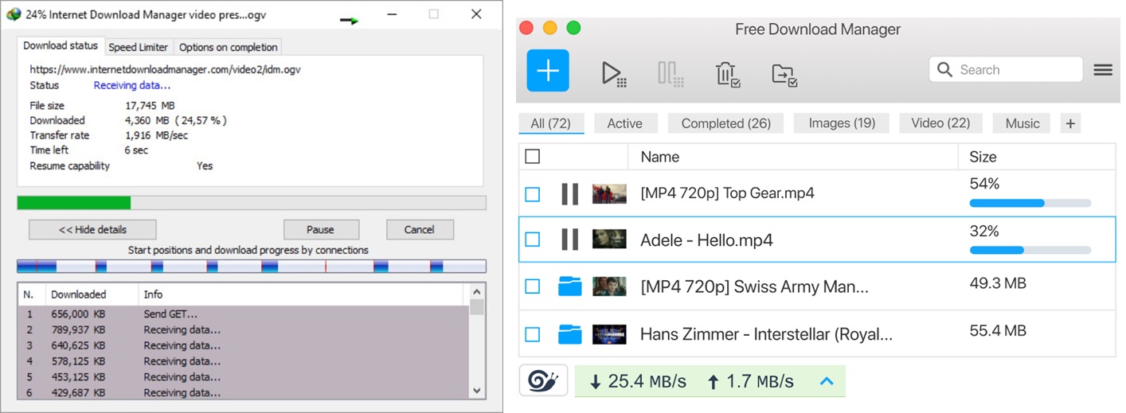Tick the checkbox for Top Gear.mp4

tap(533, 194)
